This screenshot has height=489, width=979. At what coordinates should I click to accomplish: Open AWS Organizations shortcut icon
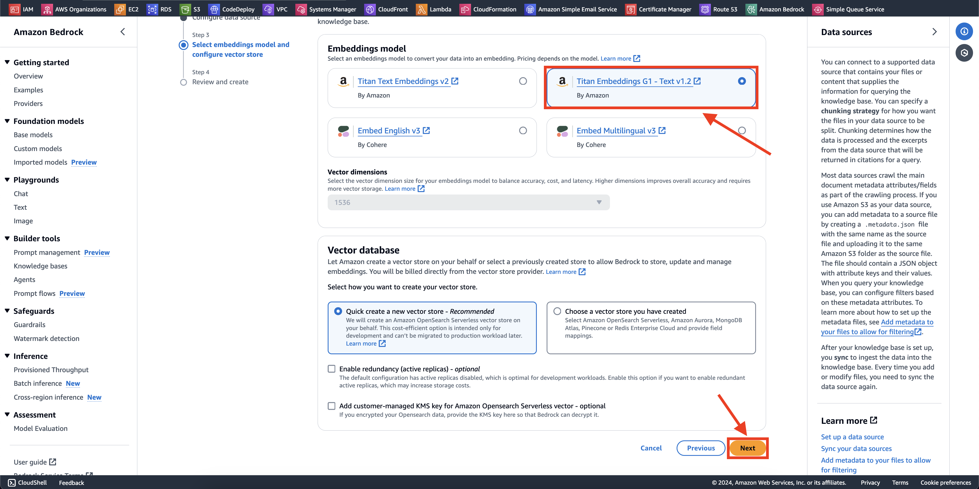pyautogui.click(x=47, y=9)
